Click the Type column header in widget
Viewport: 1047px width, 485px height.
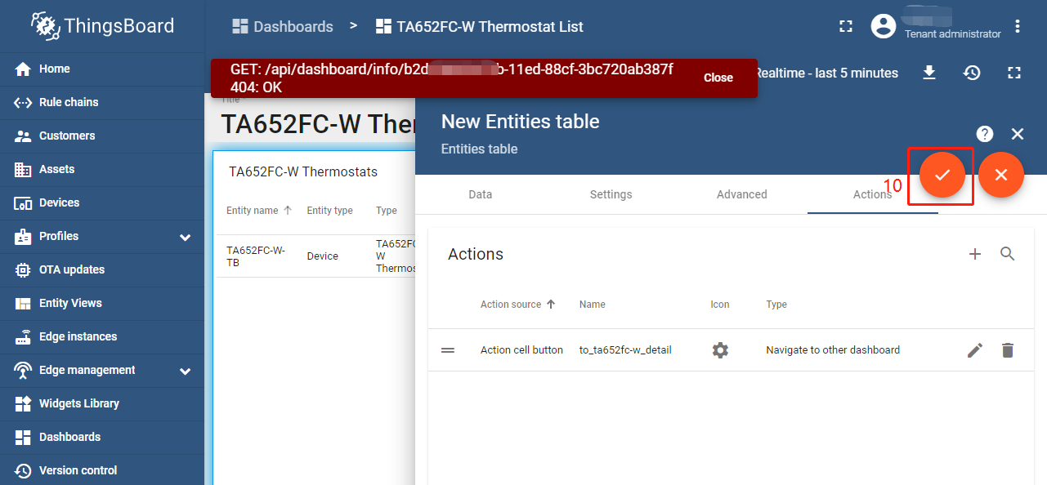pyautogui.click(x=387, y=210)
